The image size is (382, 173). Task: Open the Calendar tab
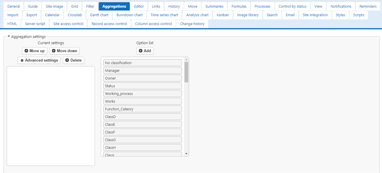52,15
